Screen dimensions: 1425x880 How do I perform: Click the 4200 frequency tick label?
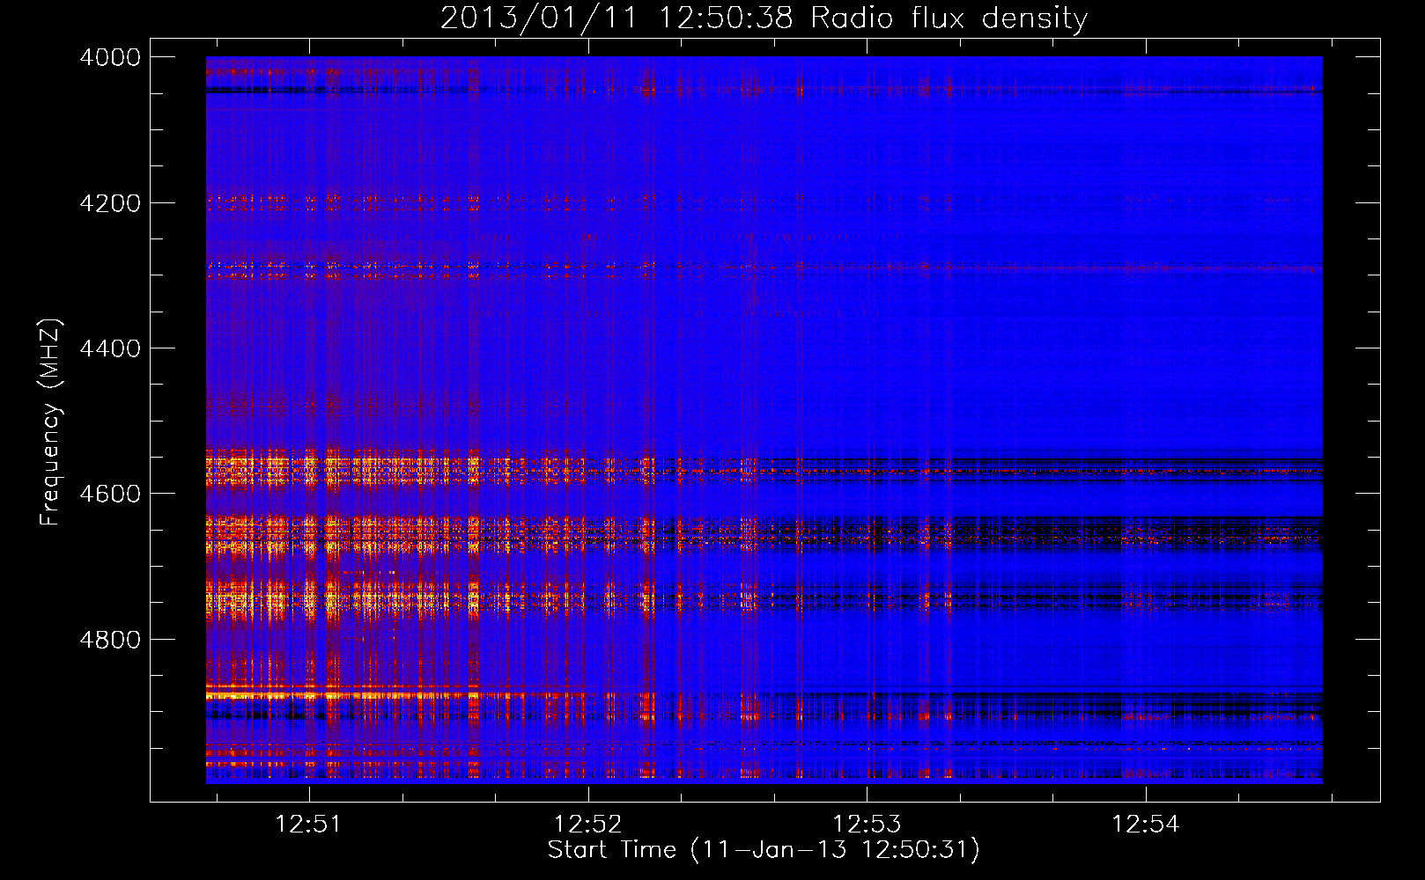click(110, 203)
